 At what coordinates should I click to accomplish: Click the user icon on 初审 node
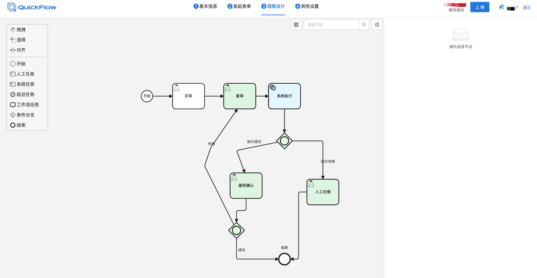pyautogui.click(x=177, y=88)
